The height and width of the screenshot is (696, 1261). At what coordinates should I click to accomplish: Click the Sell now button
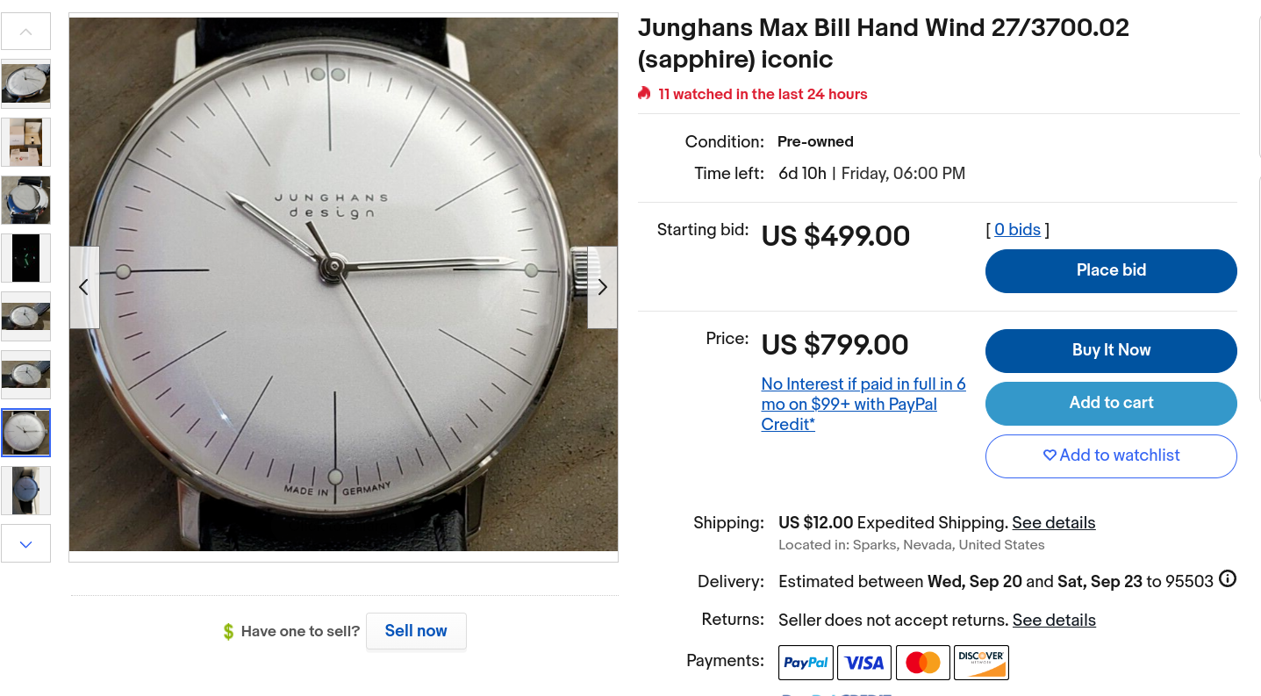(x=416, y=631)
